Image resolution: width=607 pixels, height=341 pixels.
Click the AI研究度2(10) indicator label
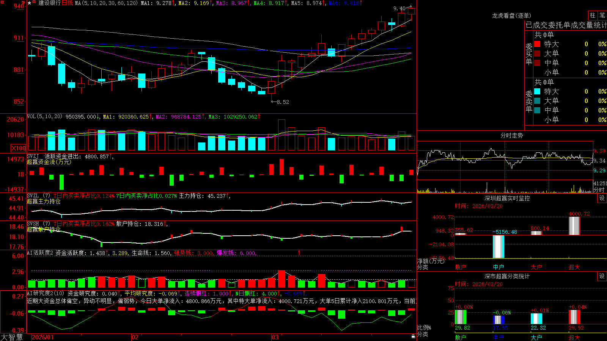tap(46, 293)
